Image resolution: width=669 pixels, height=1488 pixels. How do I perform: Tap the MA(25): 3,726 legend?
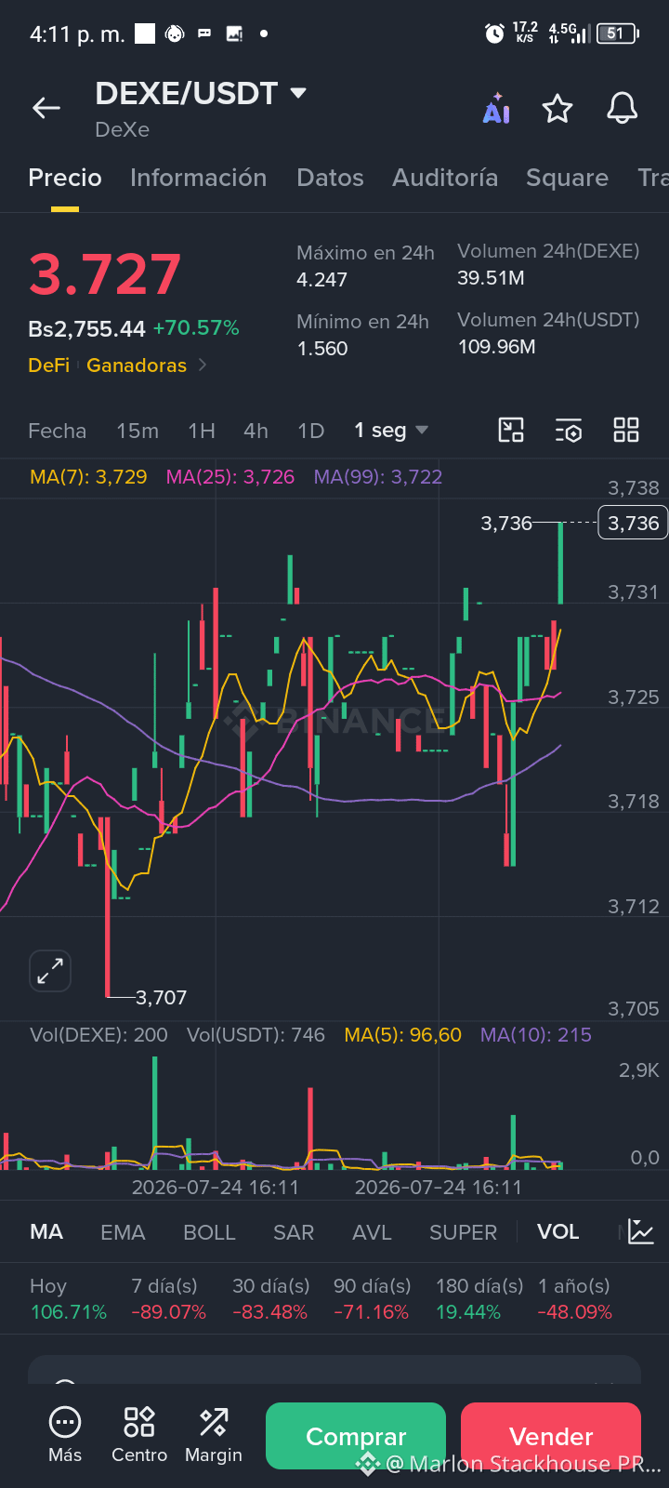point(230,477)
